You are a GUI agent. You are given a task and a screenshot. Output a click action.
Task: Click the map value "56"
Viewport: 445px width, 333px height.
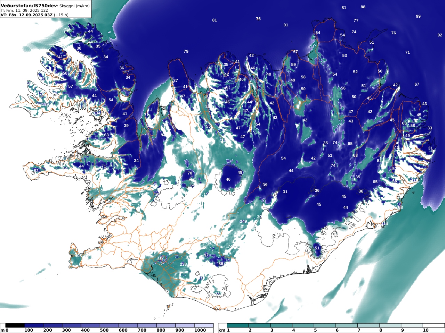(x=343, y=88)
